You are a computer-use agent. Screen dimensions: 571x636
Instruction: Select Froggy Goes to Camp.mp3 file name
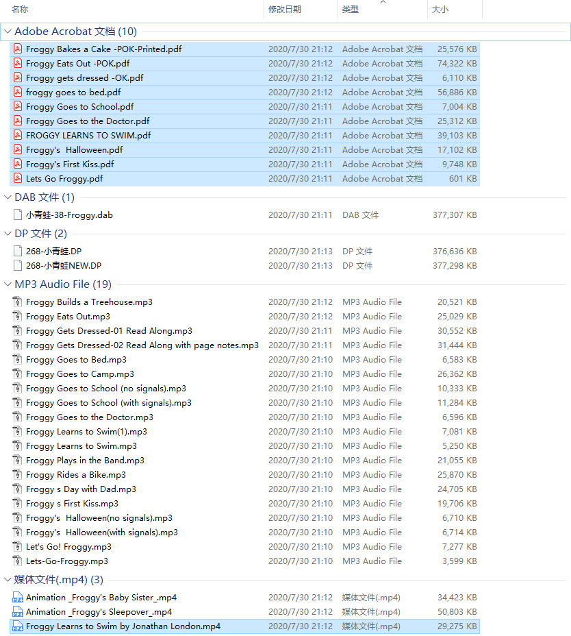(x=80, y=374)
